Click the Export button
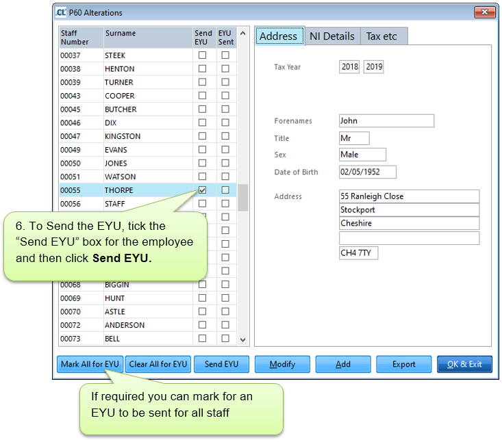The width and height of the screenshot is (502, 442). click(x=403, y=364)
